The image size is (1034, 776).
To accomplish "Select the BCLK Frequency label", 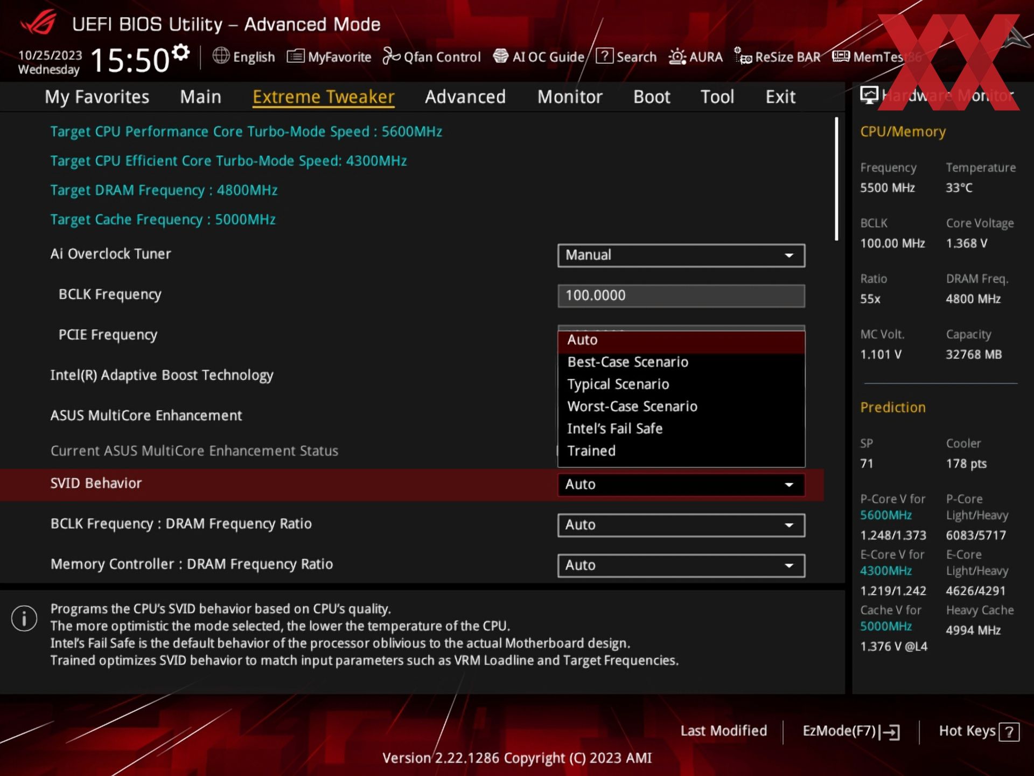I will pos(110,295).
